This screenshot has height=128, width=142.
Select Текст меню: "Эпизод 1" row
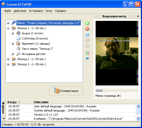point(37,49)
